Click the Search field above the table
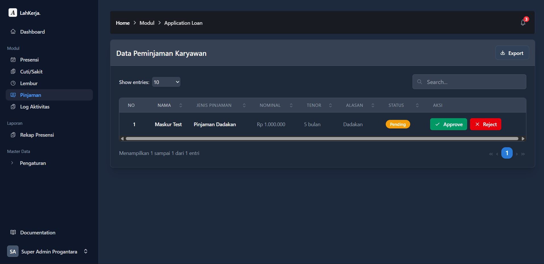Viewport: 544px width, 264px height. point(469,82)
